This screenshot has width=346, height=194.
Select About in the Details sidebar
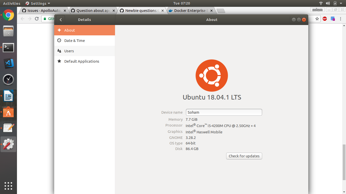pyautogui.click(x=85, y=30)
